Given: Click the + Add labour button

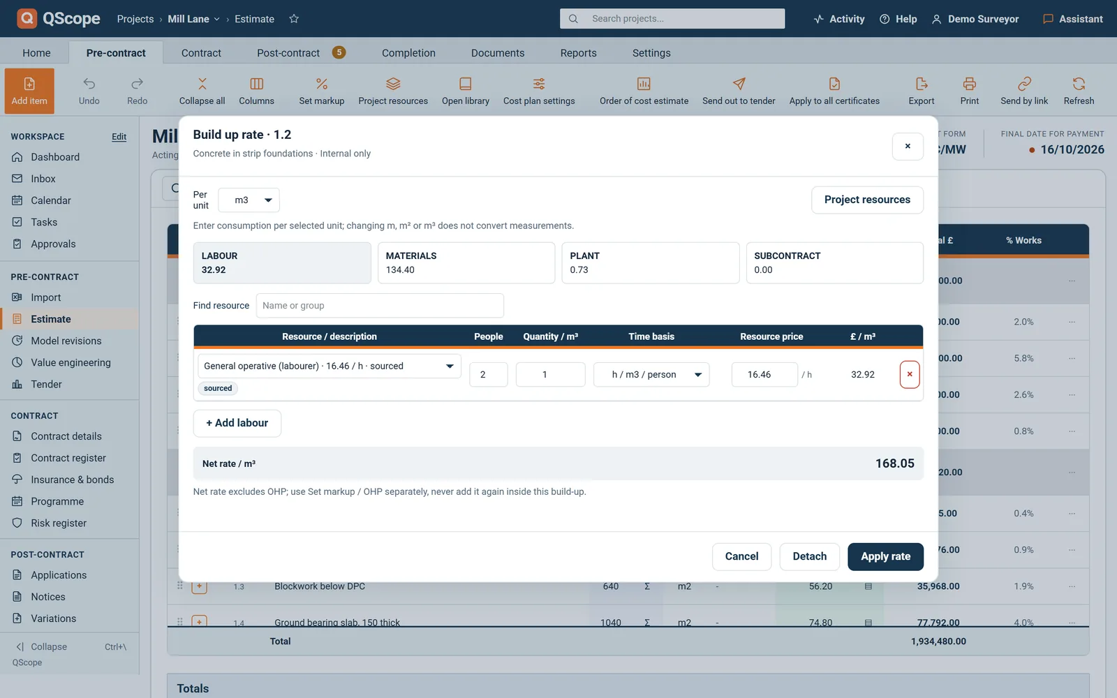Looking at the screenshot, I should [237, 424].
